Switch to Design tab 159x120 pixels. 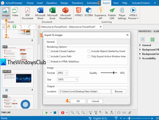click(64, 3)
